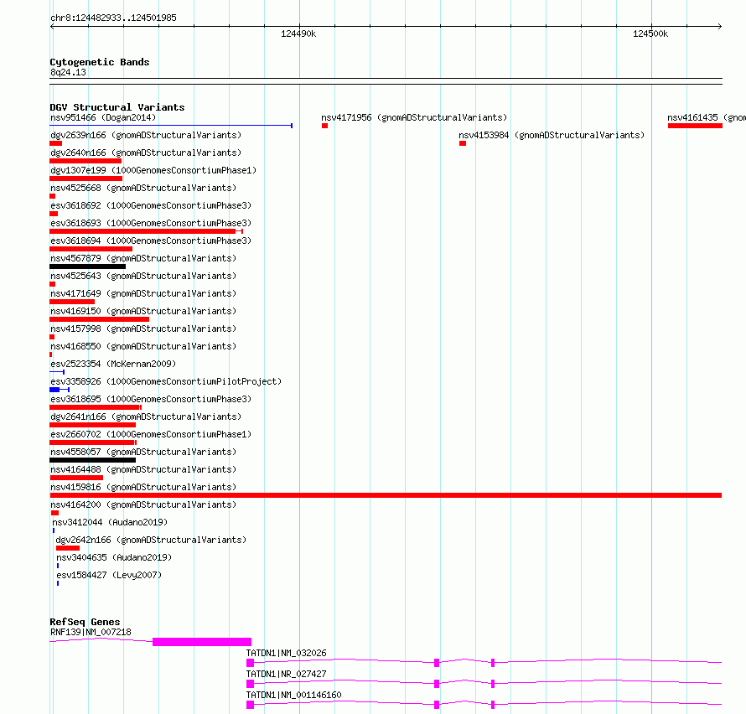The width and height of the screenshot is (746, 714).
Task: Click the RefSeq Genes track title
Action: [x=85, y=622]
